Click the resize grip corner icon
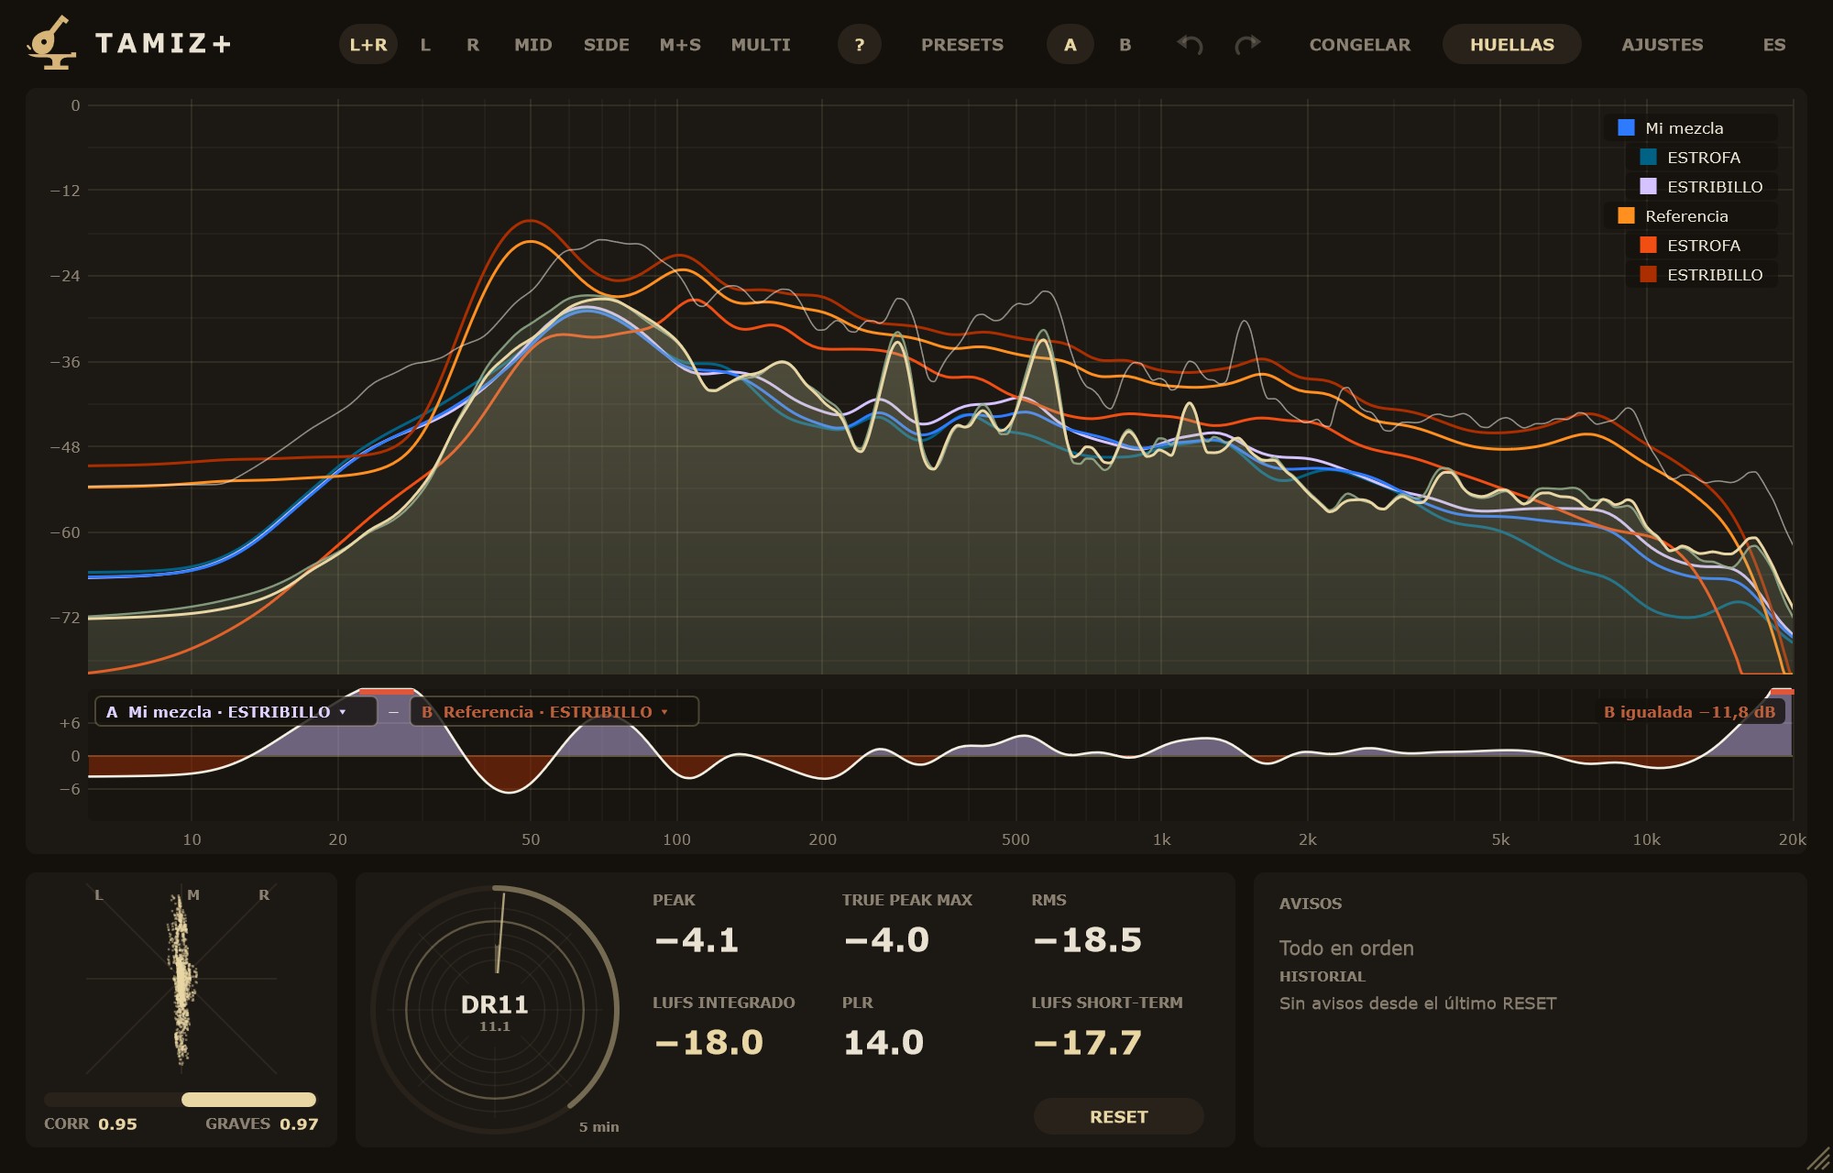Image resolution: width=1833 pixels, height=1173 pixels. 1817,1158
